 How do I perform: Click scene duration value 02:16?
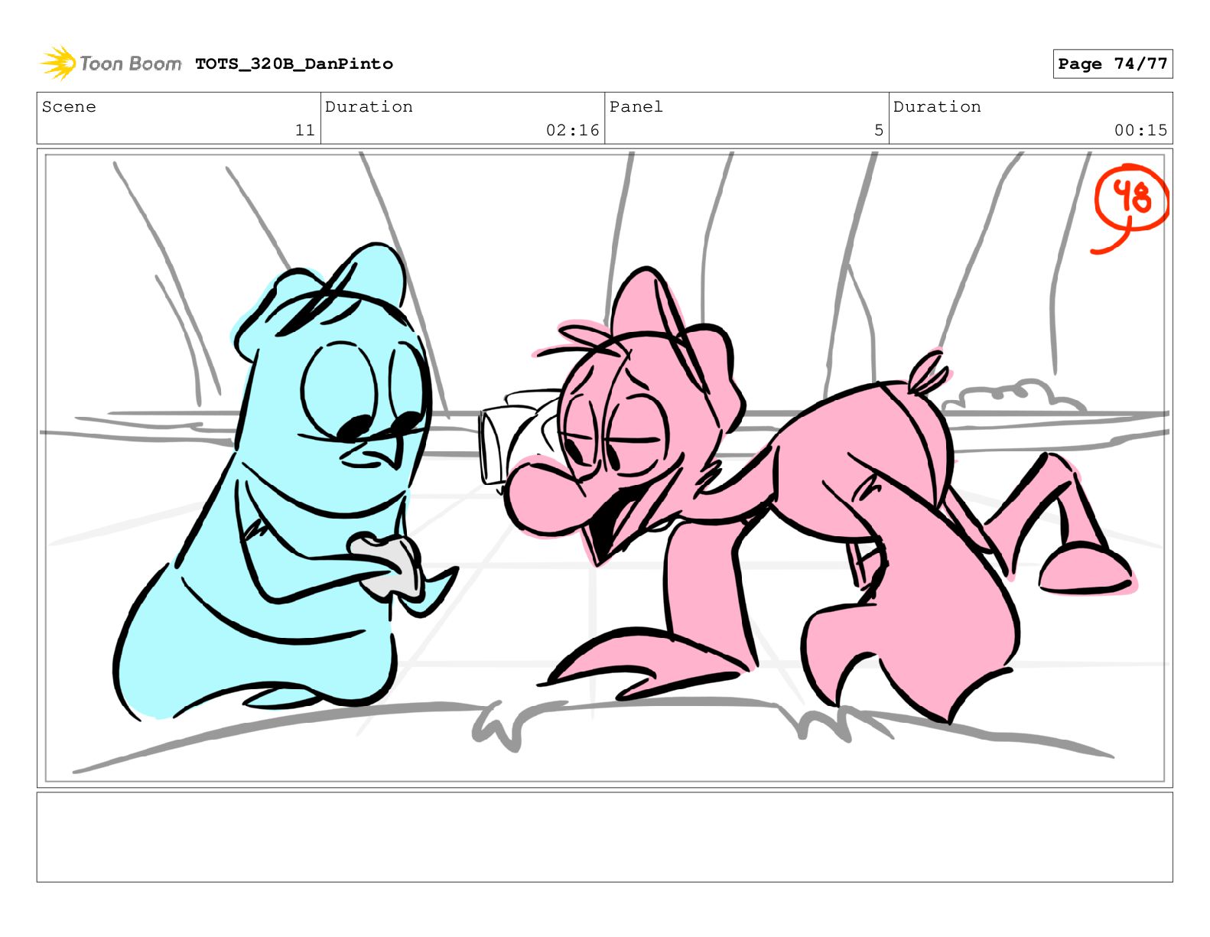tap(572, 131)
